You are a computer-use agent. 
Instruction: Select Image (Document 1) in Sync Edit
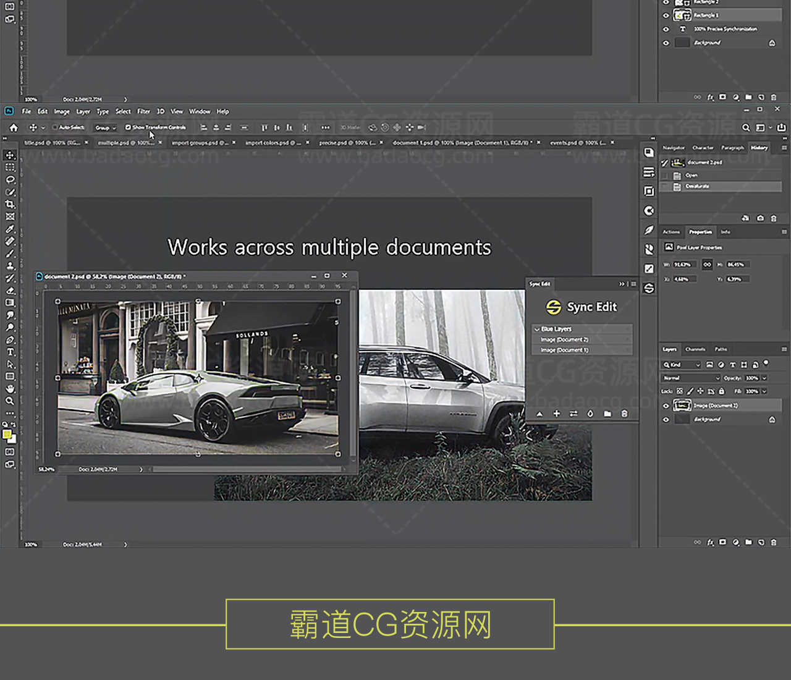coord(565,350)
